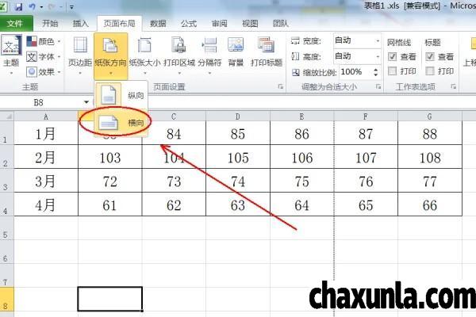Open the customize quick access toolbar arrow
This screenshot has width=476, height=317.
tap(71, 6)
